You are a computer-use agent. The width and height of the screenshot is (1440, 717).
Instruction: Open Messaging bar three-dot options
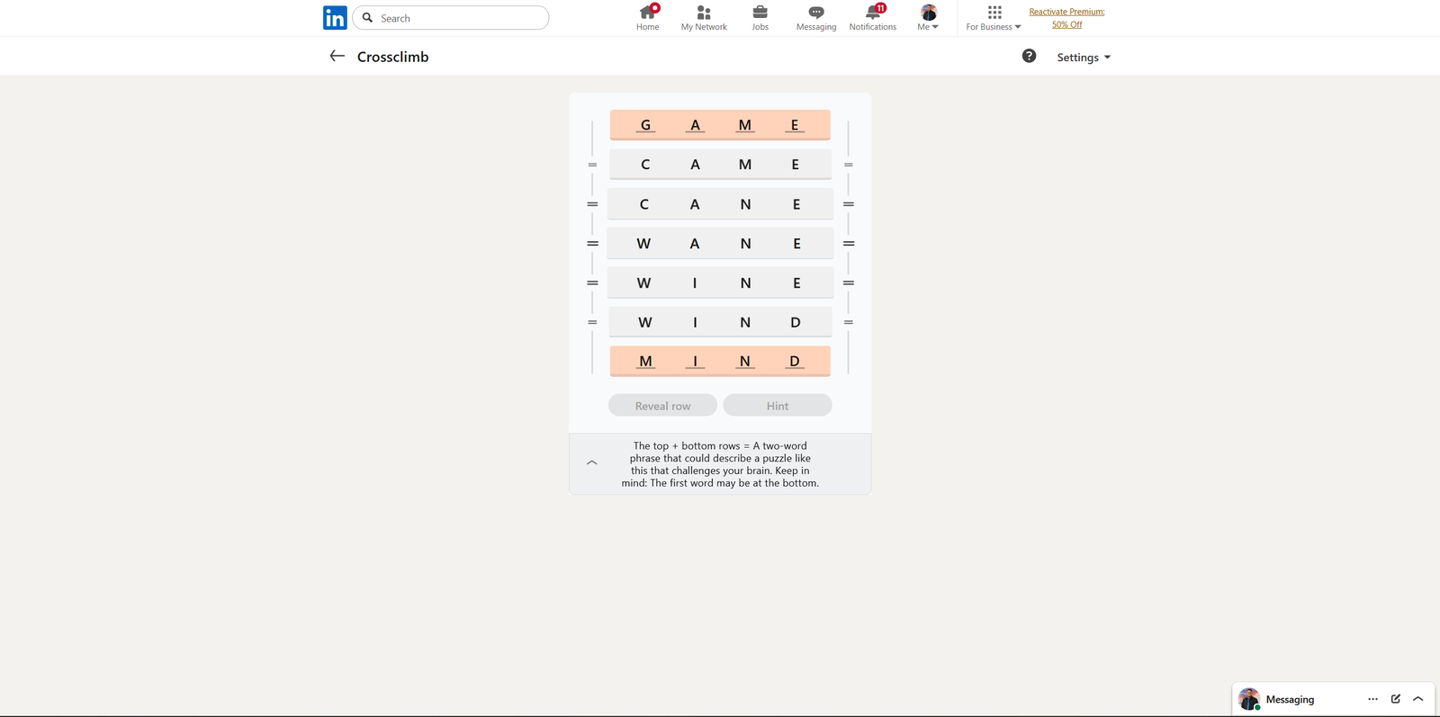1372,699
